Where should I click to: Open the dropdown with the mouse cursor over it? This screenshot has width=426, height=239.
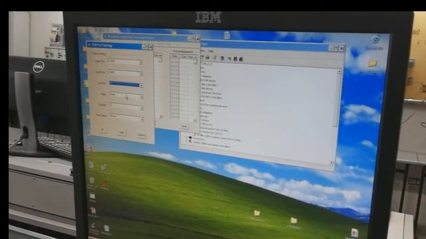click(x=126, y=96)
